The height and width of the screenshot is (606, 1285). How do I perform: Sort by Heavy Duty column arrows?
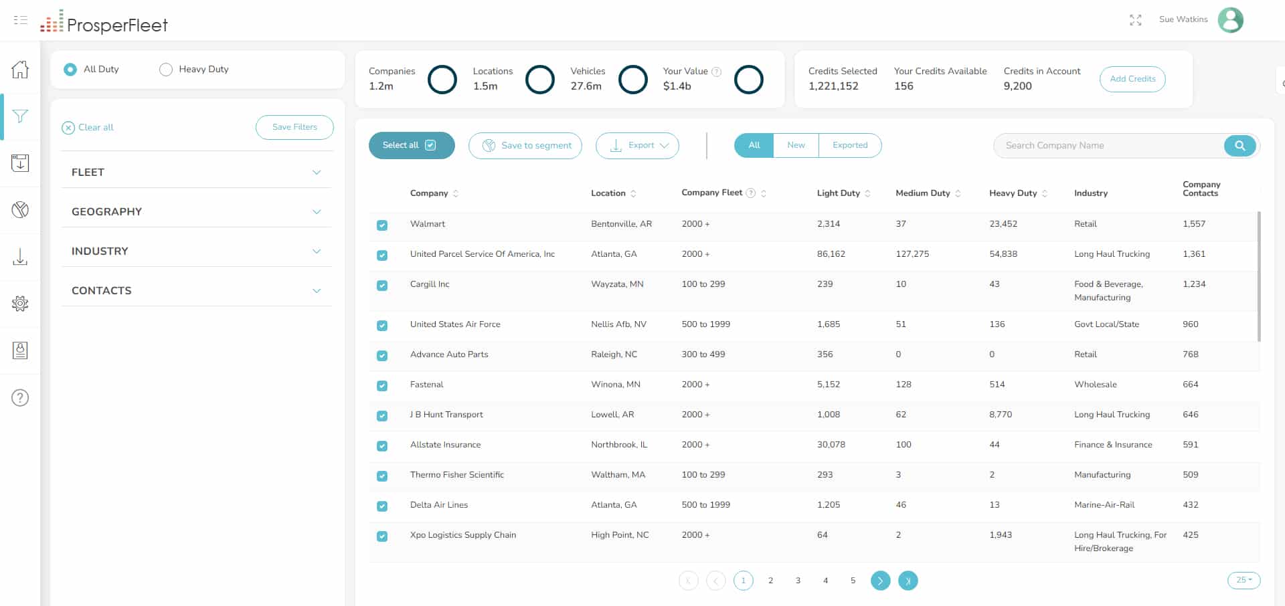1045,193
